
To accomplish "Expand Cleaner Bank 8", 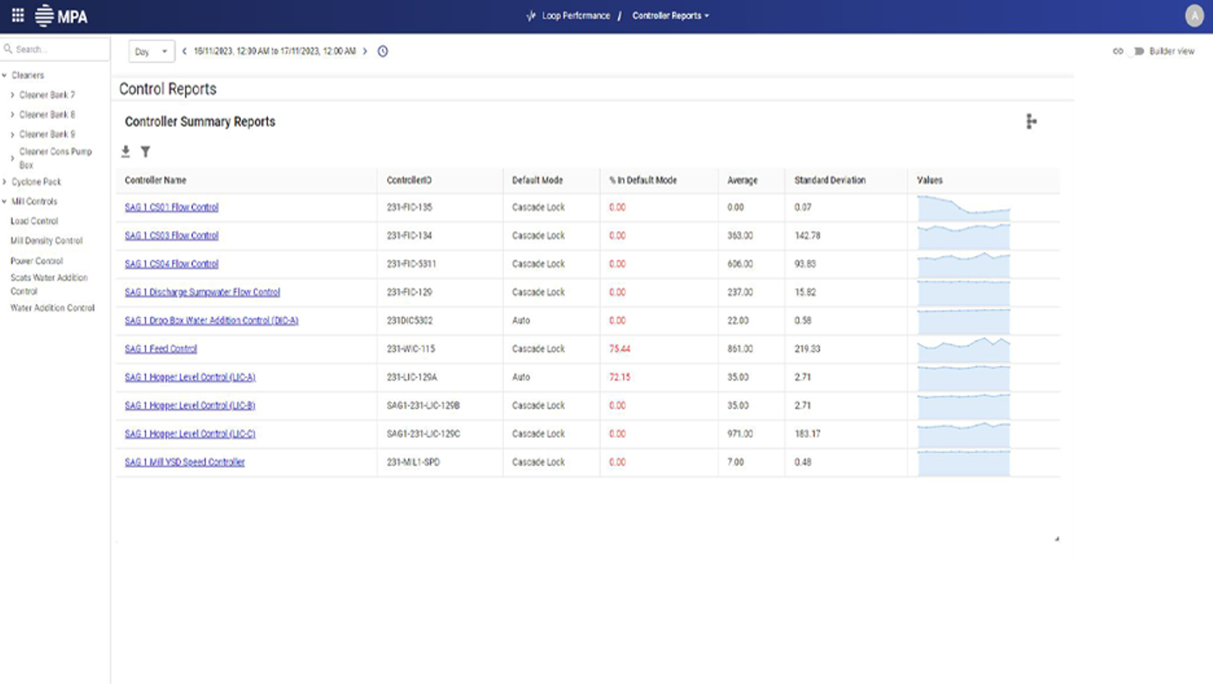I will [12, 114].
